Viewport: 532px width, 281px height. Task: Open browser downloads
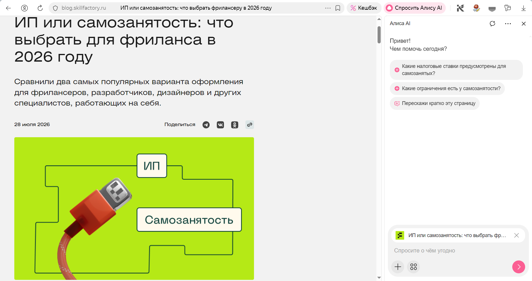523,8
